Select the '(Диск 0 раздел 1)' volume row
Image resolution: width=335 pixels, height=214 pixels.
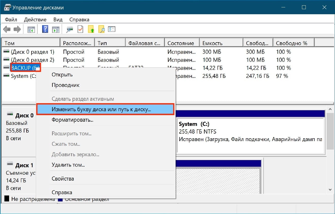[33, 52]
